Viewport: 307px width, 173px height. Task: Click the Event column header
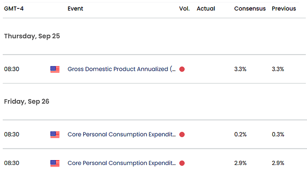coord(75,8)
